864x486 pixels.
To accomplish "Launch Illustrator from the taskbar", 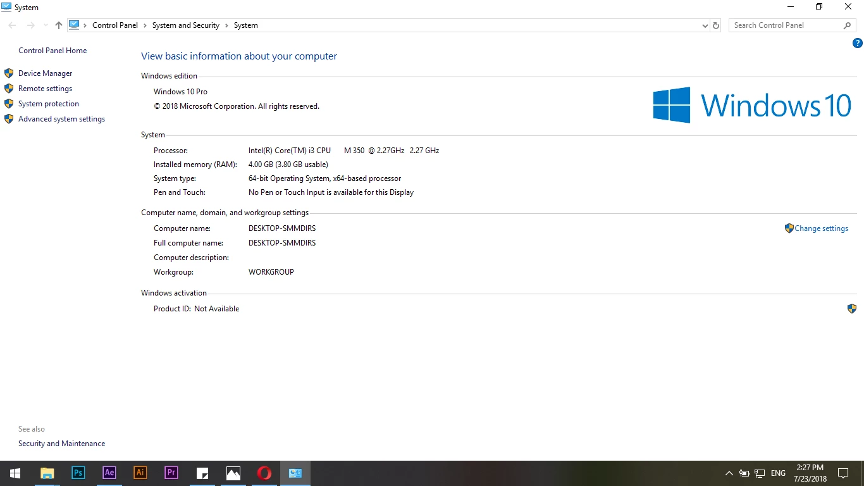I will click(x=140, y=473).
